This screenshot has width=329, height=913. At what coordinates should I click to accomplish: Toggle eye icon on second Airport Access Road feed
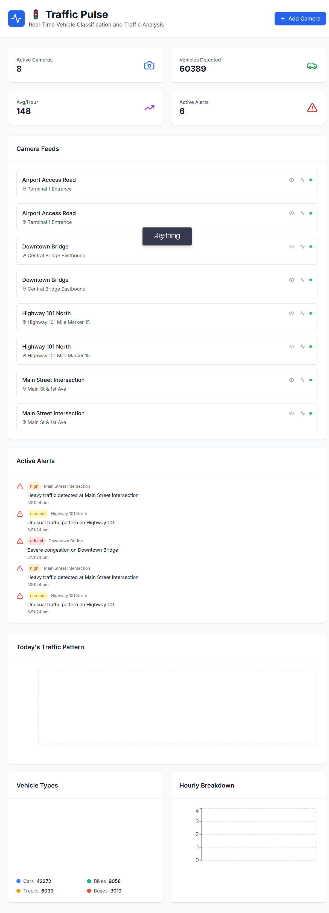coord(292,213)
